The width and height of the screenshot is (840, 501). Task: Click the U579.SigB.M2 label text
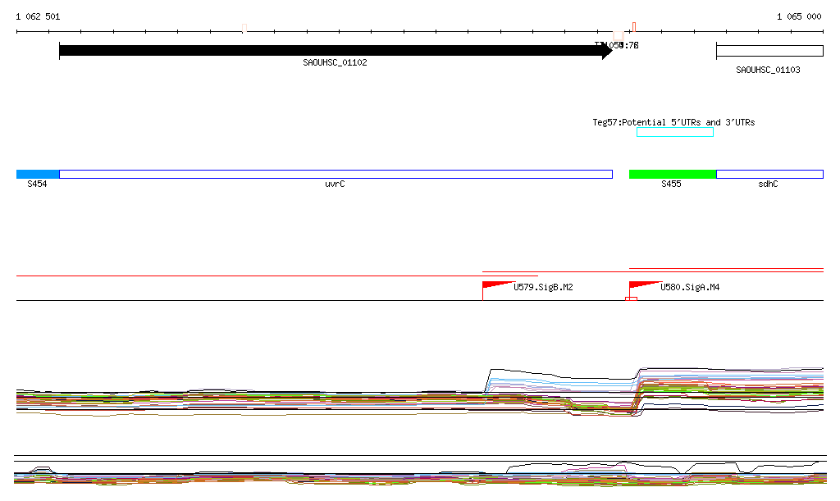[543, 288]
